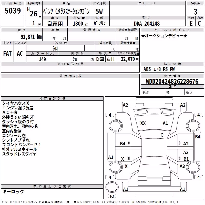Click the note シフトノブすれ
Image resolution: width=205 pixels, height=205 pixels.
[16, 140]
